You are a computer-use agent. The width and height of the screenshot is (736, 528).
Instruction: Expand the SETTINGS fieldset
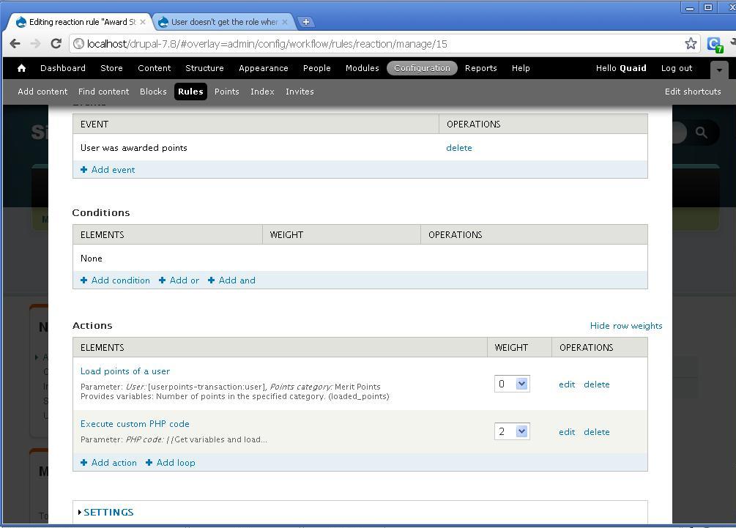click(108, 512)
